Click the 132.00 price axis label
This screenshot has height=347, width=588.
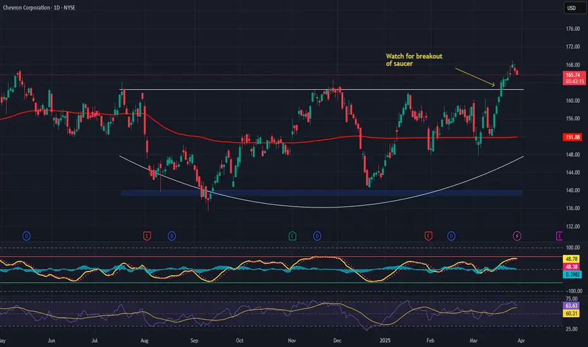[x=573, y=226]
